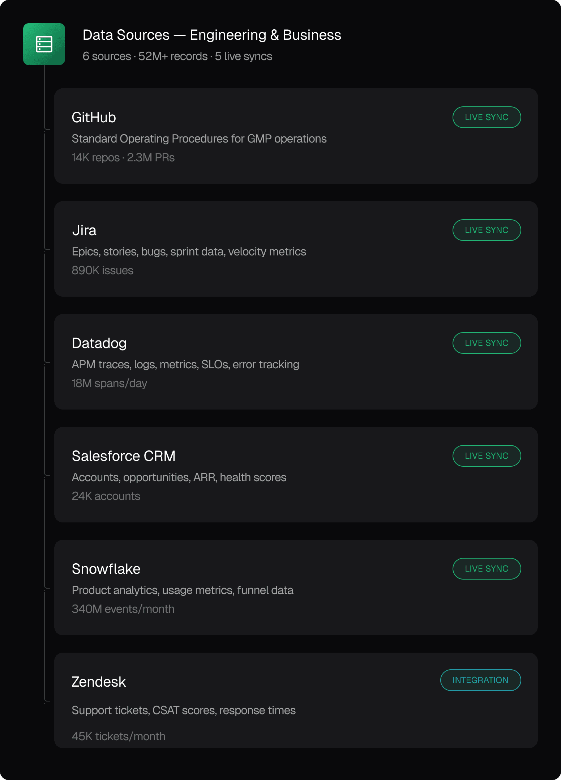Select the 340M events/month stat

(x=123, y=609)
